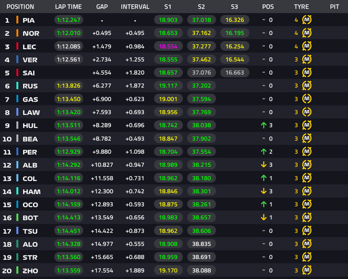Image resolution: width=348 pixels, height=279 pixels.
Task: Click the yellow down arrow in BOT's row
Action: click(264, 217)
